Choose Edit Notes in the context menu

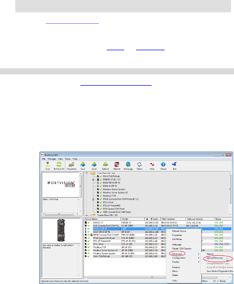click(x=184, y=239)
